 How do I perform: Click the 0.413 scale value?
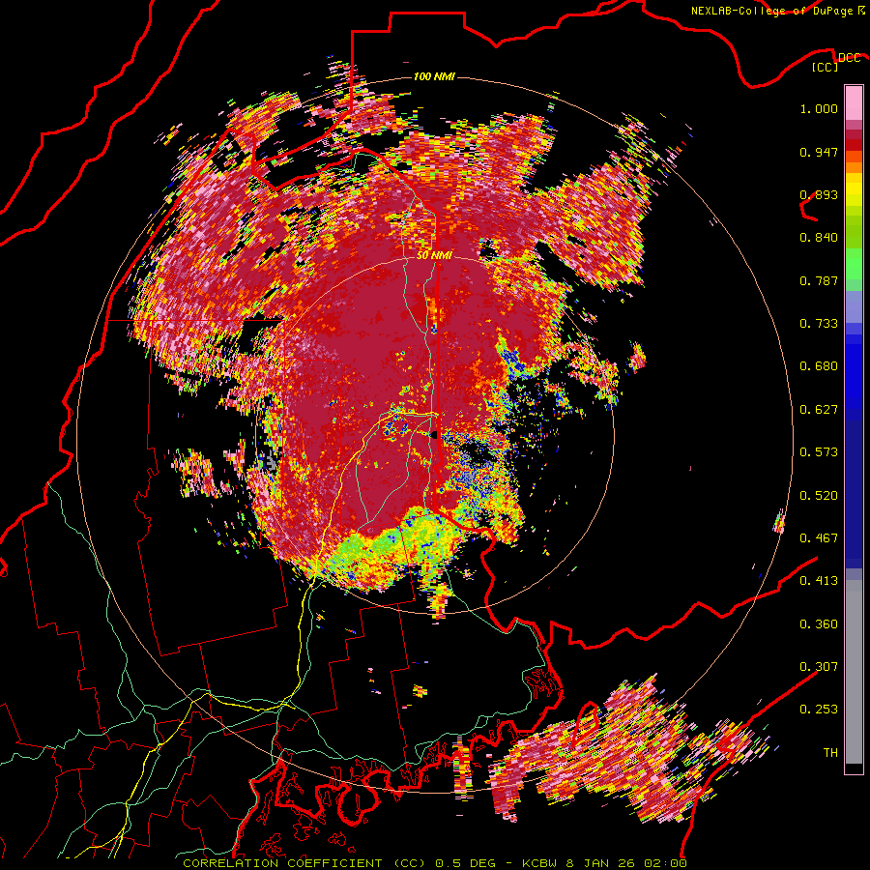click(819, 581)
